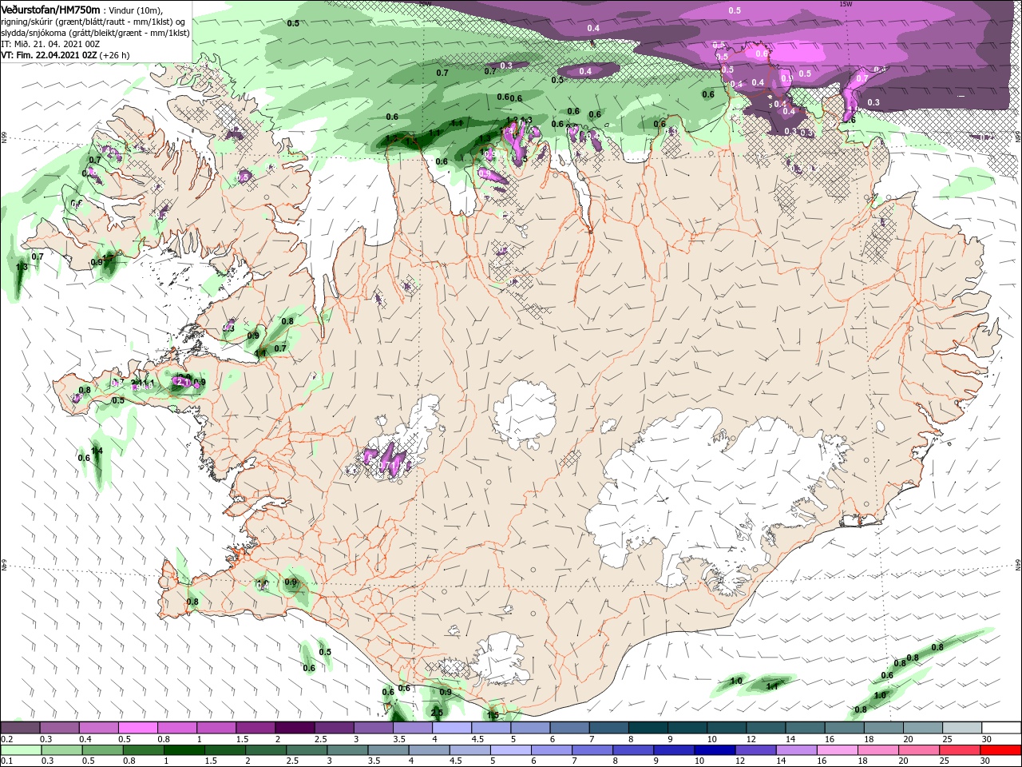Pick the dark teal upper legend swatch at 8
The width and height of the screenshot is (1022, 767).
coord(648,728)
